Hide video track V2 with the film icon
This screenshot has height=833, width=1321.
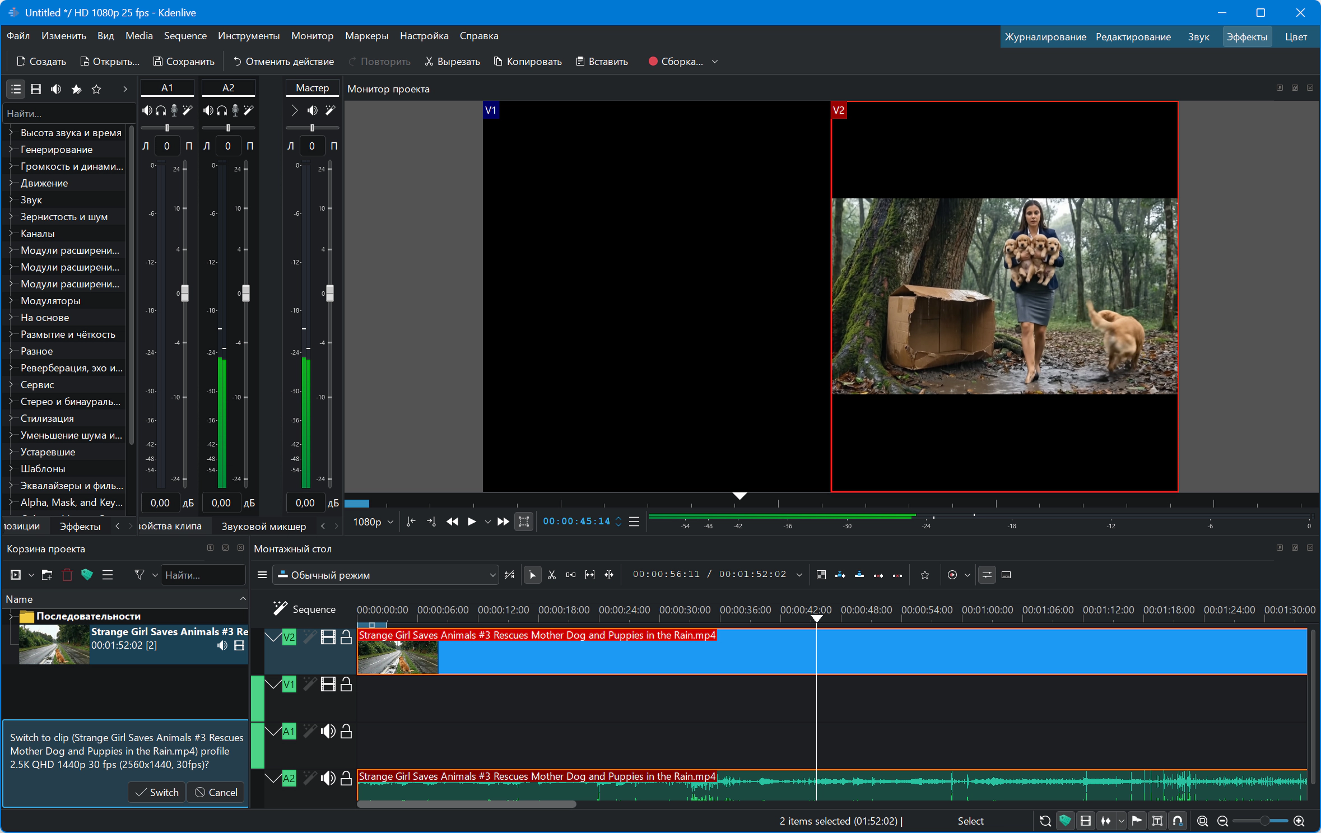(x=328, y=637)
